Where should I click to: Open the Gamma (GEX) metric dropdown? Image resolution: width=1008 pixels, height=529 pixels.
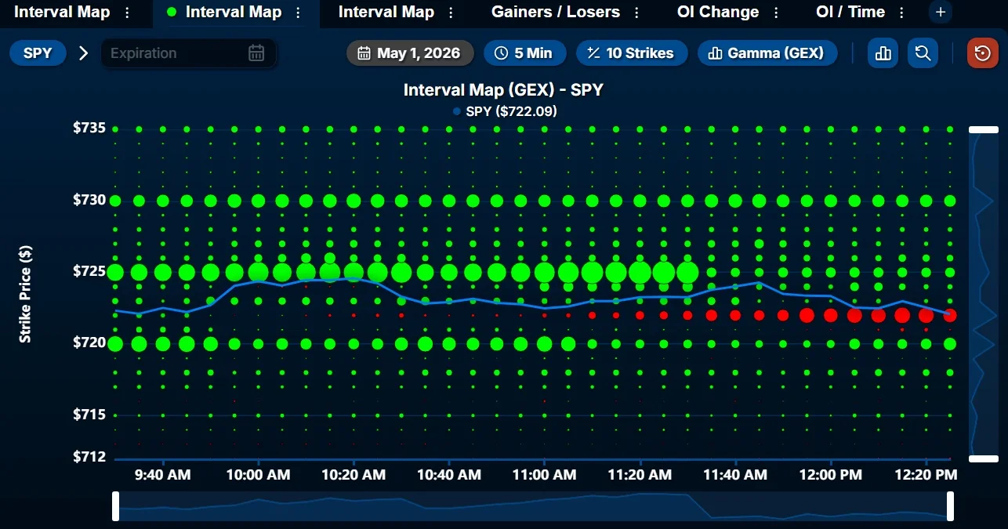tap(767, 53)
